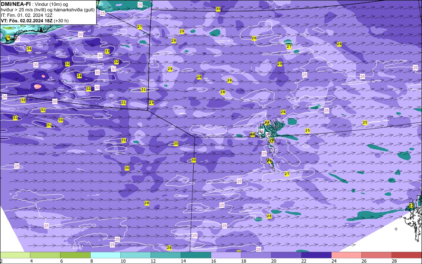The width and height of the screenshot is (422, 264).
Task: Click the larger pink high-wind patch on map
Action: point(38,86)
